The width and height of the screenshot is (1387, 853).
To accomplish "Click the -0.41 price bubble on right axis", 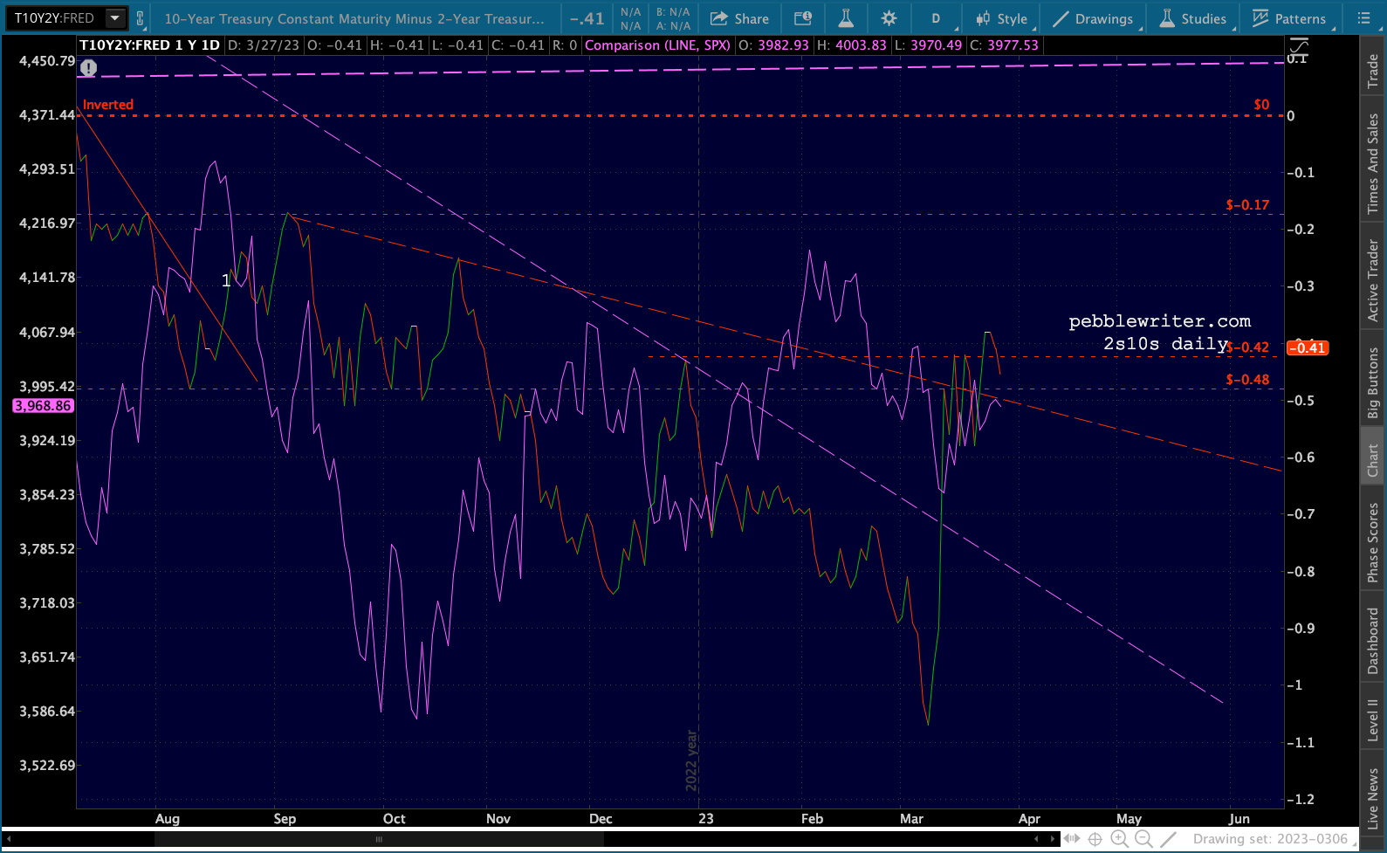I will (x=1308, y=347).
